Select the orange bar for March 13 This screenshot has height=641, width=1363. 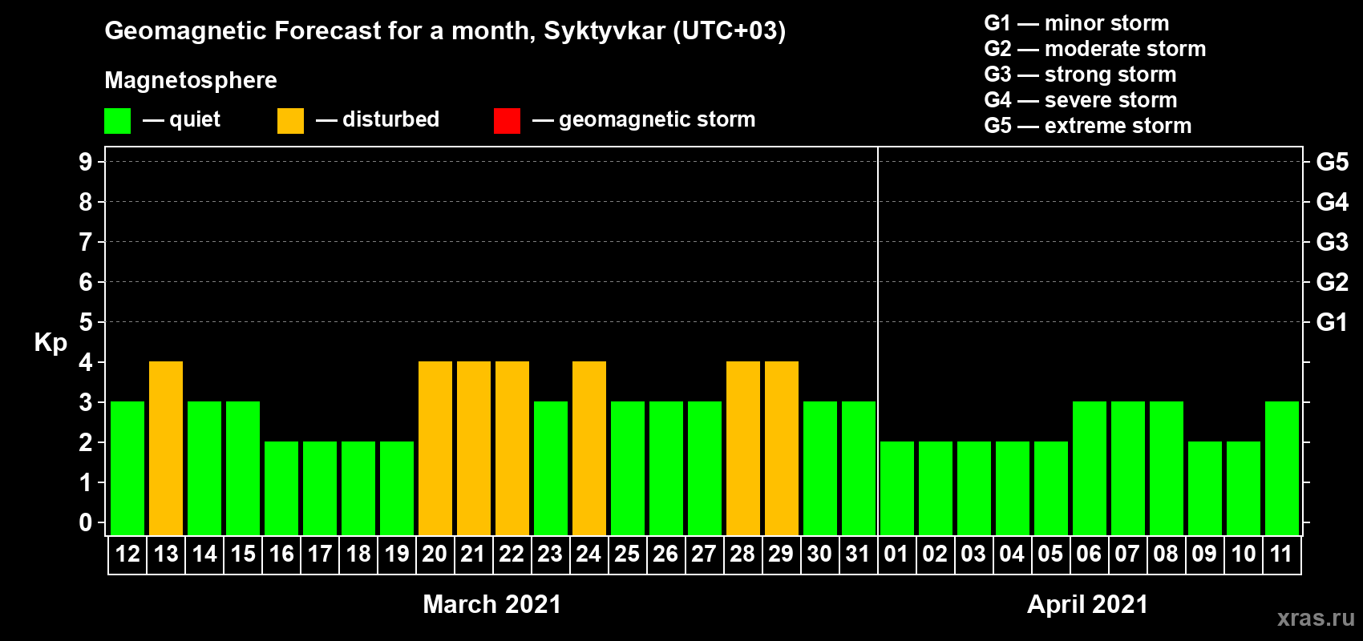coord(166,448)
